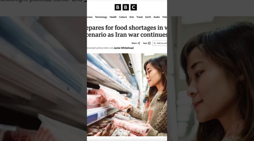Click the Add as preferred button
Screen dimensions: 254x141
tap(160, 43)
